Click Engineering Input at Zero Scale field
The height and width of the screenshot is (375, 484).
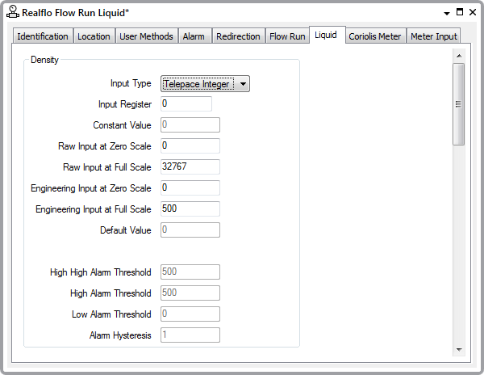pyautogui.click(x=190, y=188)
